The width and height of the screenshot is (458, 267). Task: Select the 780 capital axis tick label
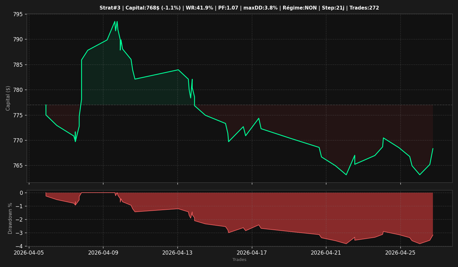(x=18, y=90)
